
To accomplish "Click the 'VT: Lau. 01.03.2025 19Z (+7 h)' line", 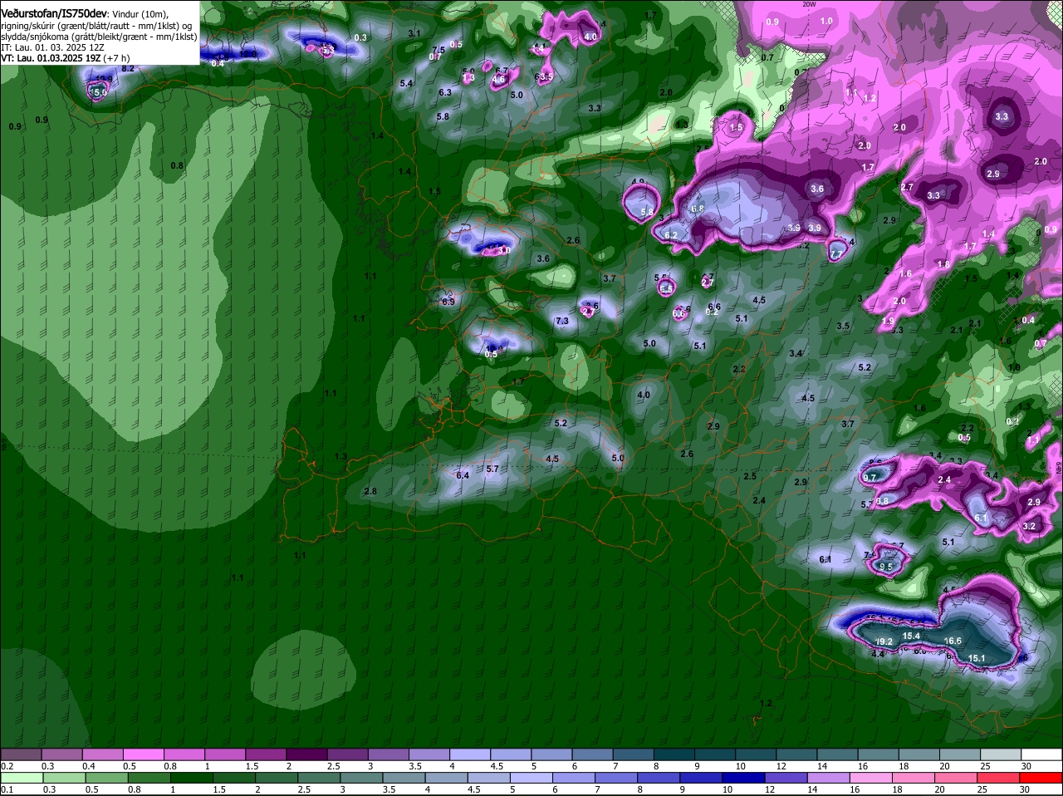I will click(66, 58).
